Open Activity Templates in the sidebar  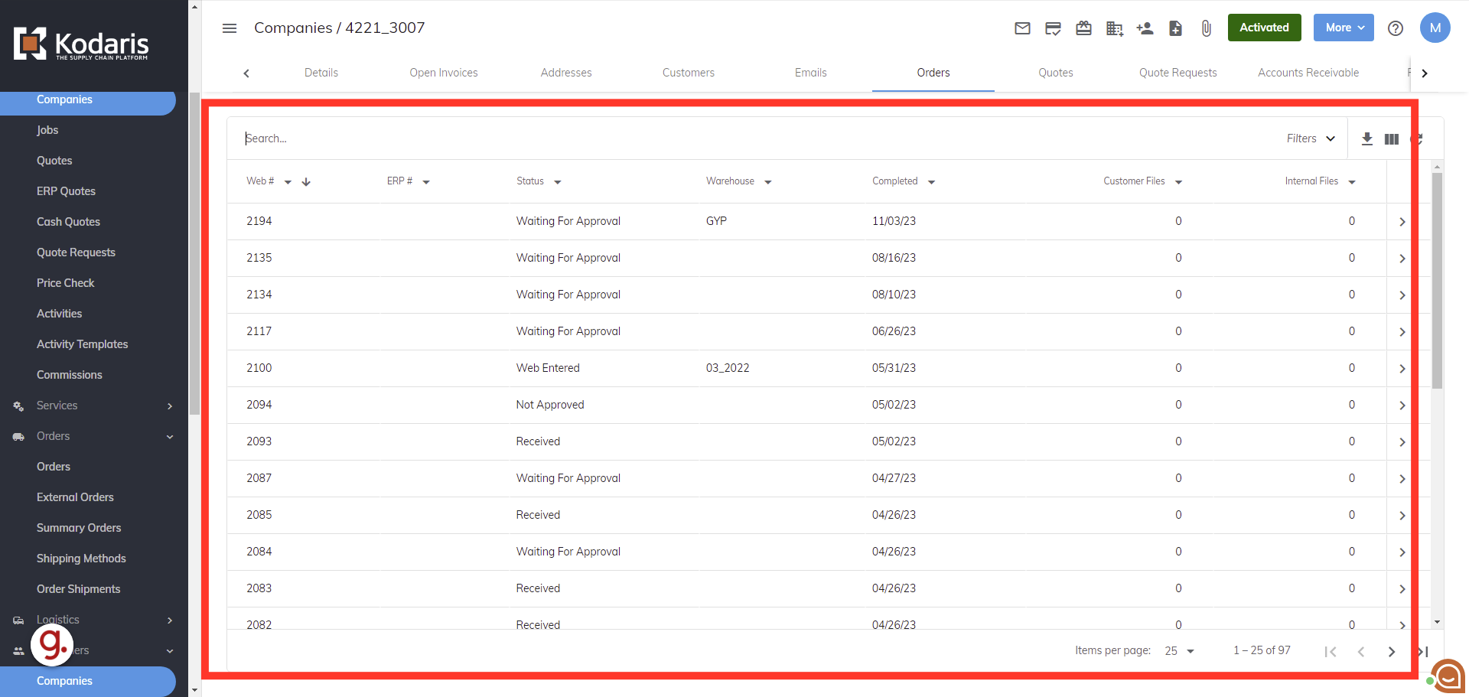pos(82,344)
